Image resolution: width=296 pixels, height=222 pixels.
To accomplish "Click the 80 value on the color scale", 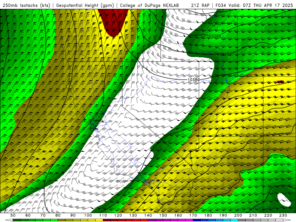I will [x=58, y=215].
